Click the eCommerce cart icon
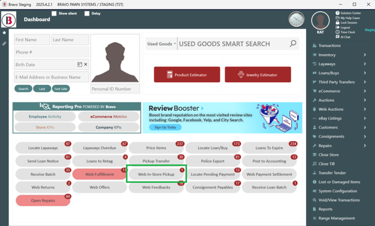 point(315,91)
